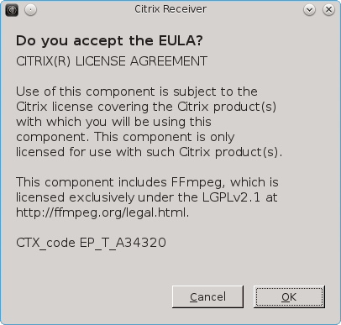The width and height of the screenshot is (341, 325).
Task: Click the round on-all-desktops button in the title bar
Action: click(30, 10)
